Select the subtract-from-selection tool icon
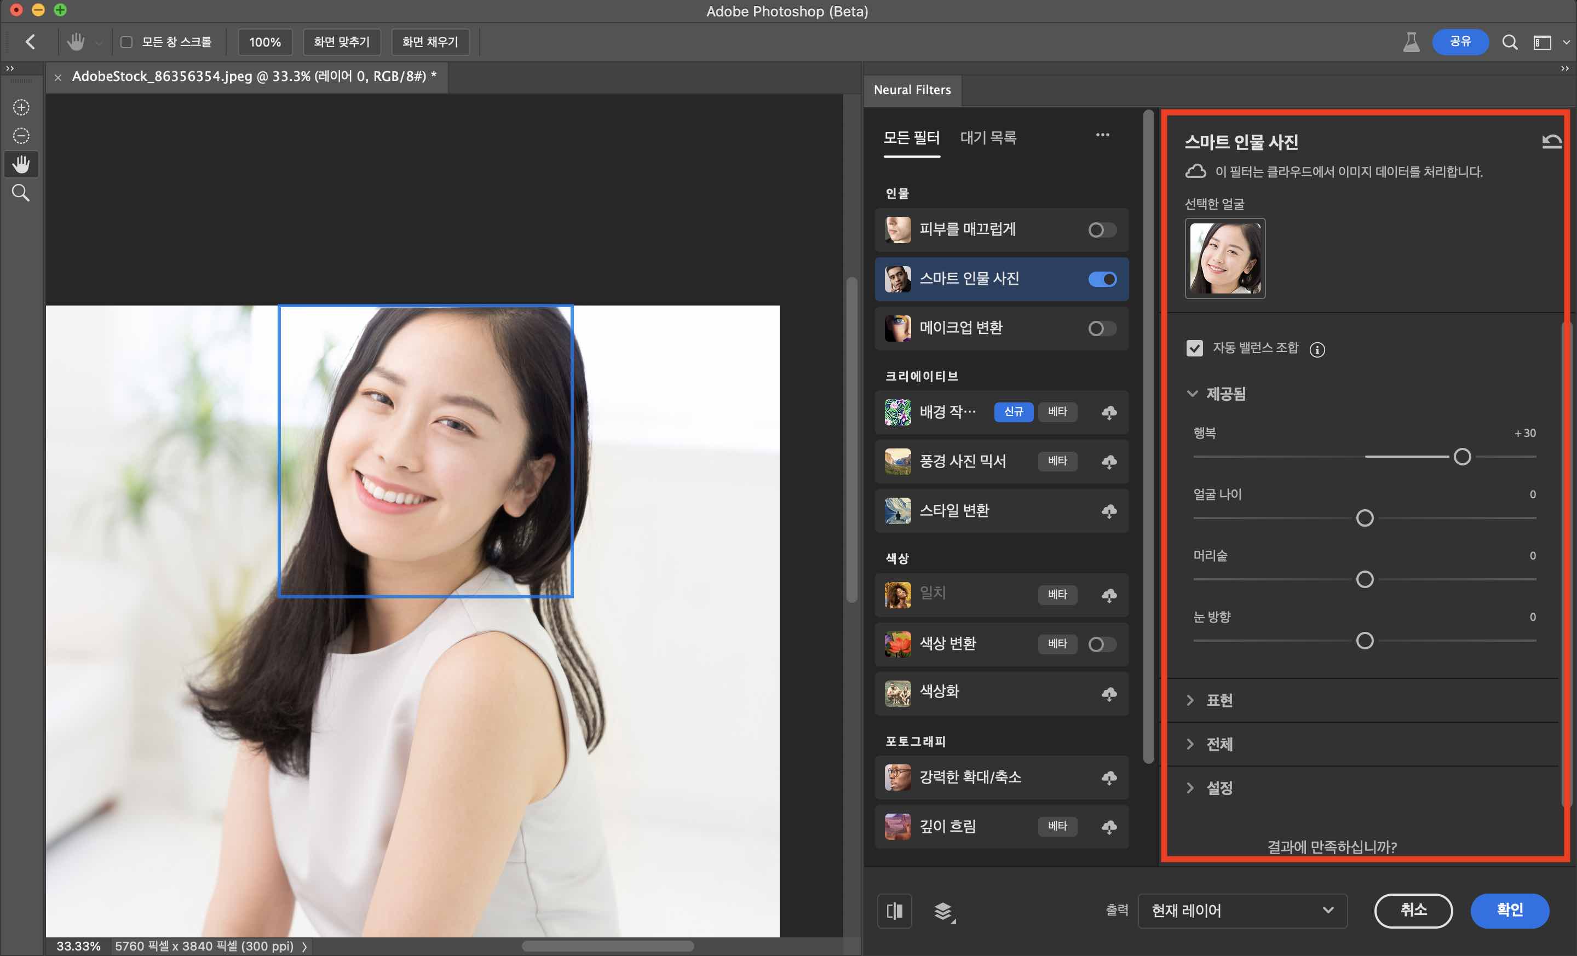1577x956 pixels. pos(21,136)
